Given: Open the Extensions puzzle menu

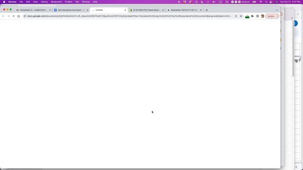Looking at the screenshot, I should 252,16.
